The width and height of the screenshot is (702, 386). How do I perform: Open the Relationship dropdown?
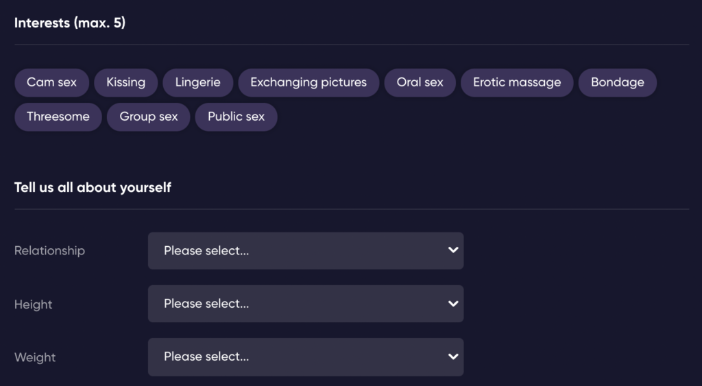306,251
